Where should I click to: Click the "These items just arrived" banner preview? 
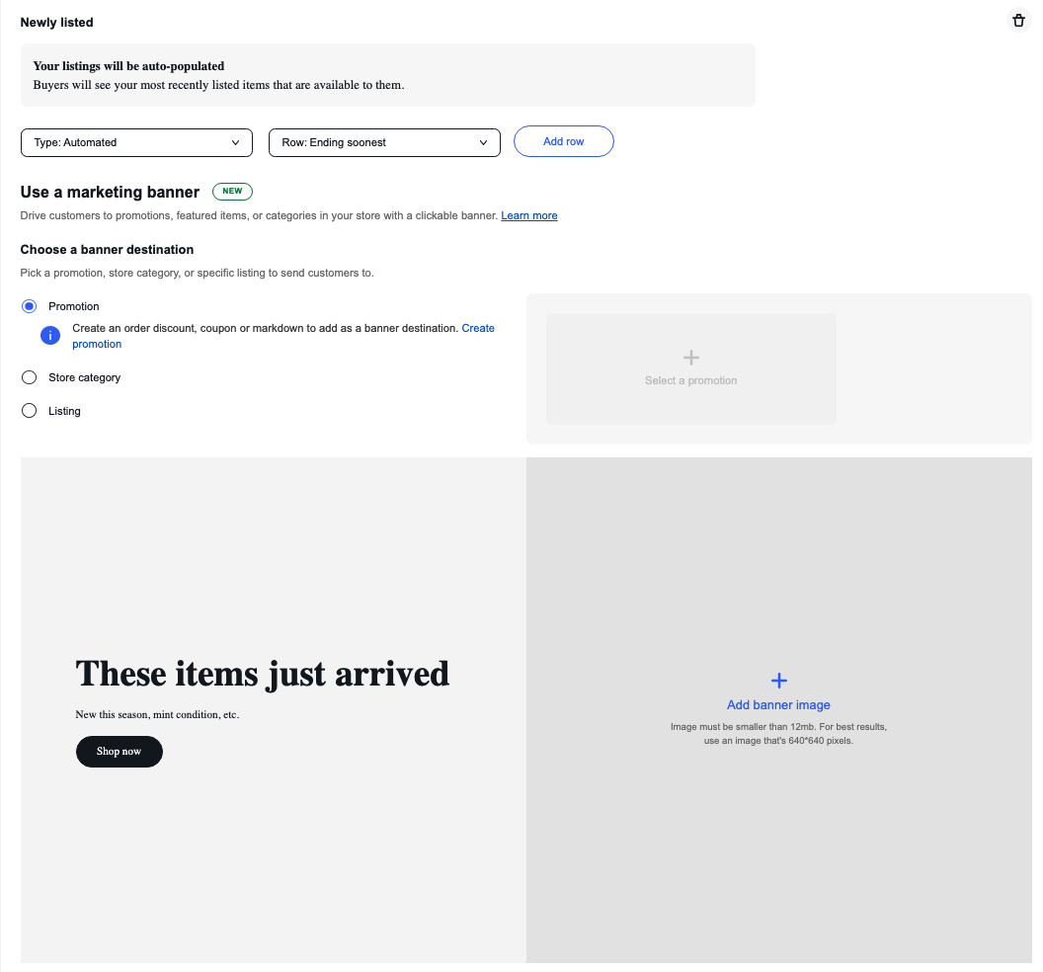tap(262, 674)
